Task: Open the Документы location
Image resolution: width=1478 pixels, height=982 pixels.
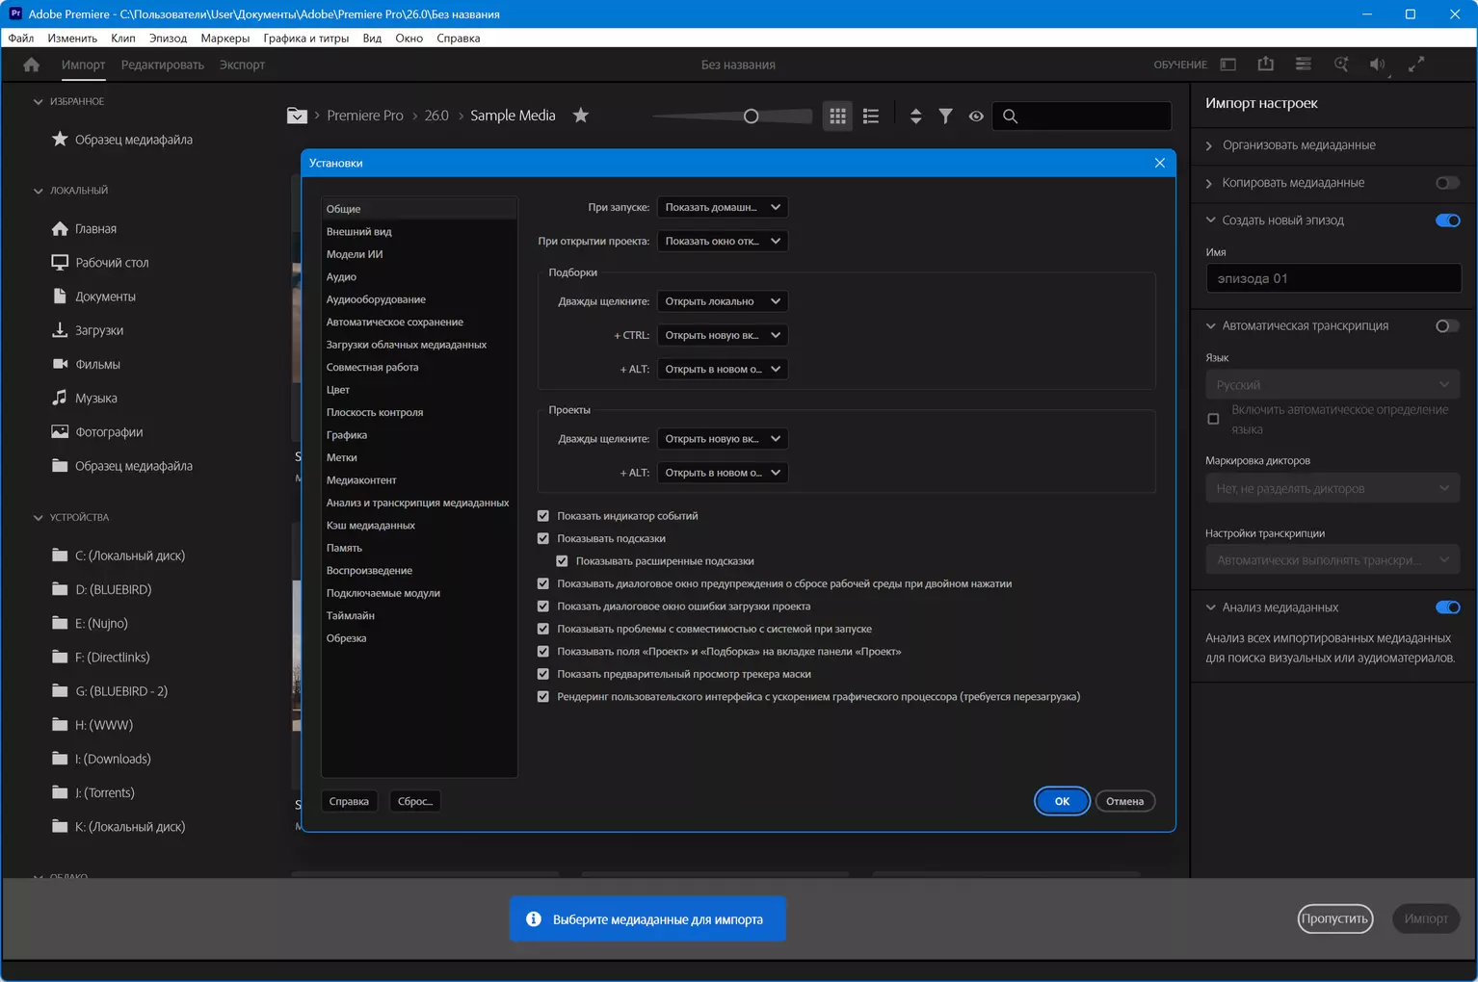Action: pos(105,297)
